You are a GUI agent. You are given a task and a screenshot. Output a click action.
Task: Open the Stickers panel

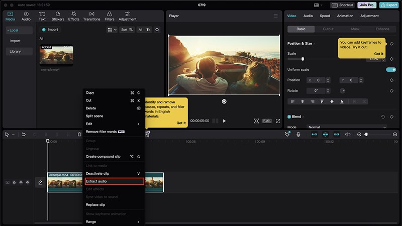pos(58,16)
